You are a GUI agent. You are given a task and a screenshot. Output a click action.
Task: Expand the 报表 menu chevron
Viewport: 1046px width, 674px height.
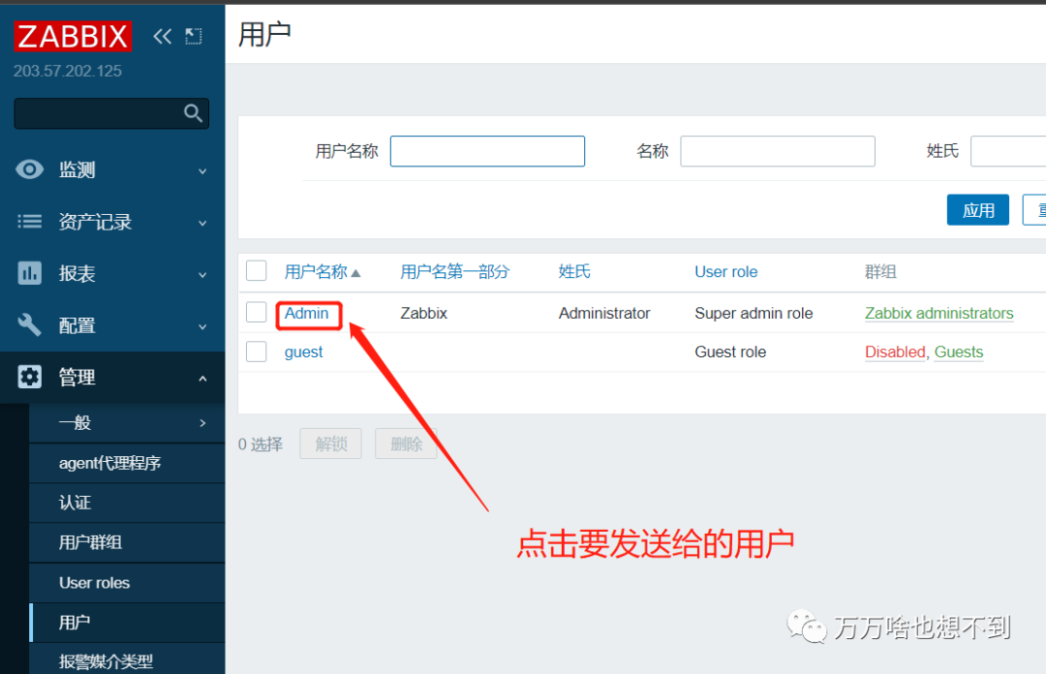click(x=202, y=275)
